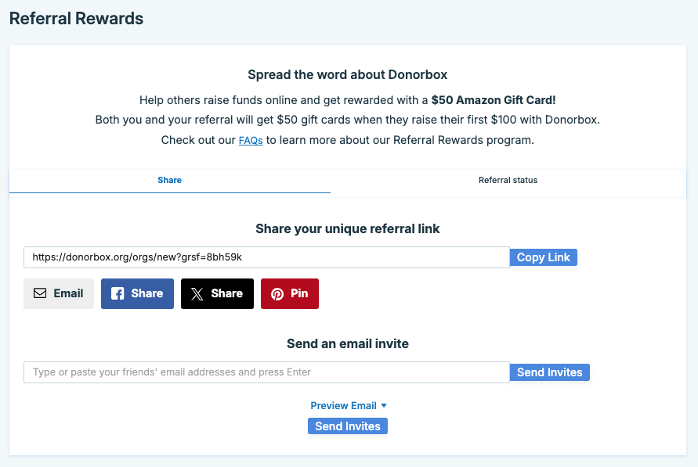Click the Copy Link button
698x467 pixels.
tap(544, 257)
